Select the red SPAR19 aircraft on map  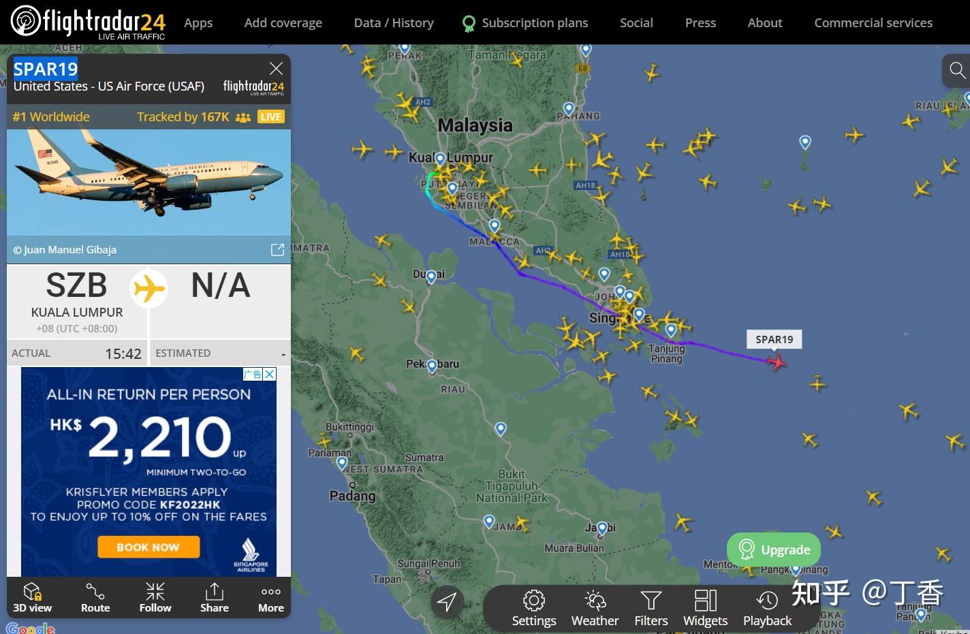pos(776,362)
